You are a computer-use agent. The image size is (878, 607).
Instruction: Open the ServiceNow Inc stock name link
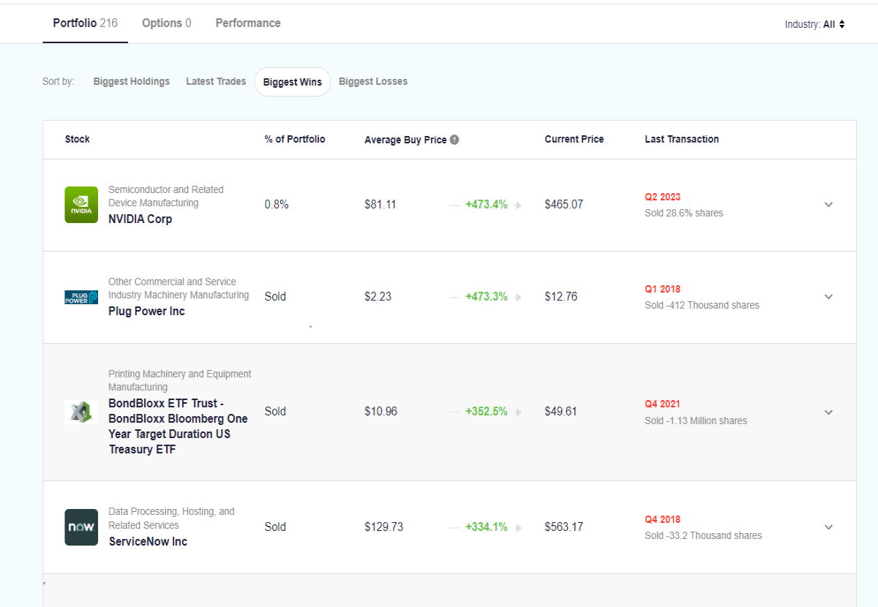[148, 542]
